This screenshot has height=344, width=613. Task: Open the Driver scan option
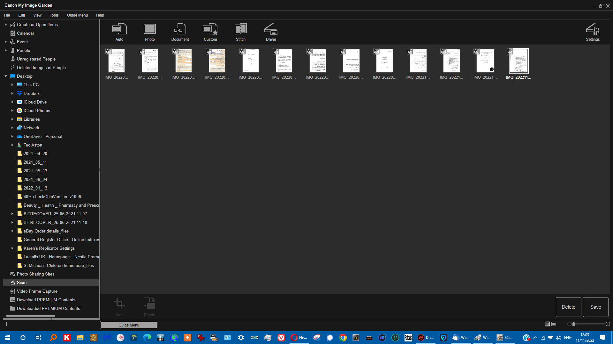(x=271, y=32)
